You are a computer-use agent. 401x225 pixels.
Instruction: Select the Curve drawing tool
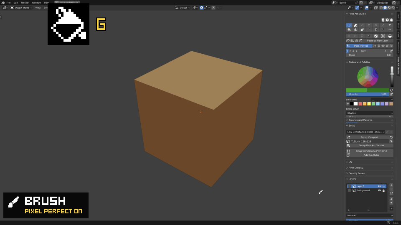tap(383, 25)
